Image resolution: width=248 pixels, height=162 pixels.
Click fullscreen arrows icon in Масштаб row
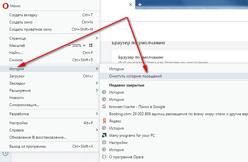[x=91, y=45]
